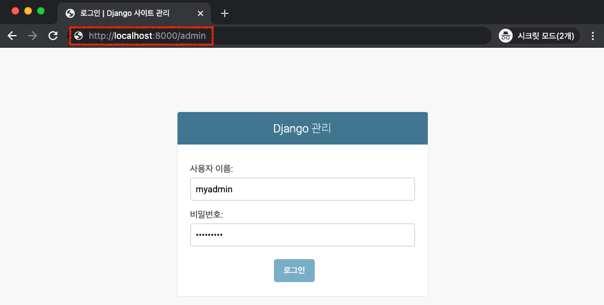Viewport: 604px width, 305px height.
Task: Focus the 비밀번호 password field
Action: [303, 235]
